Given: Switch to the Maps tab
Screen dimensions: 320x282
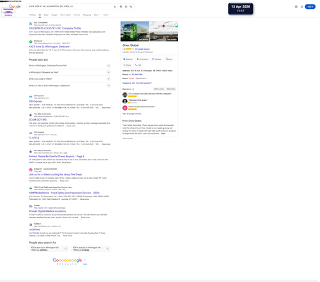Looking at the screenshot, I should 46,15.
